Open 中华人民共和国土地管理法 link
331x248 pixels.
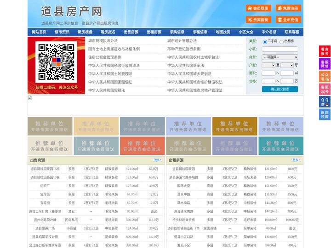click(110, 73)
